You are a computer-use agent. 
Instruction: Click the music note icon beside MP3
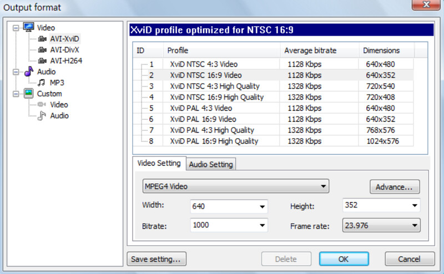(x=42, y=83)
